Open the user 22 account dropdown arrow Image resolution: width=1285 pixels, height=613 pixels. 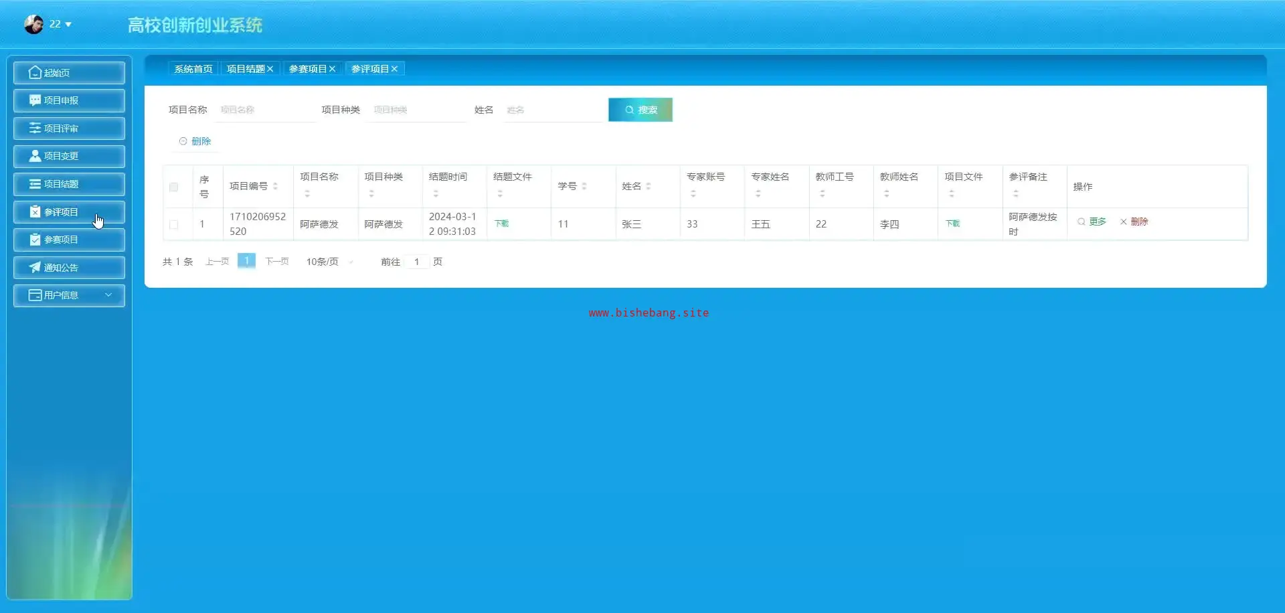68,25
